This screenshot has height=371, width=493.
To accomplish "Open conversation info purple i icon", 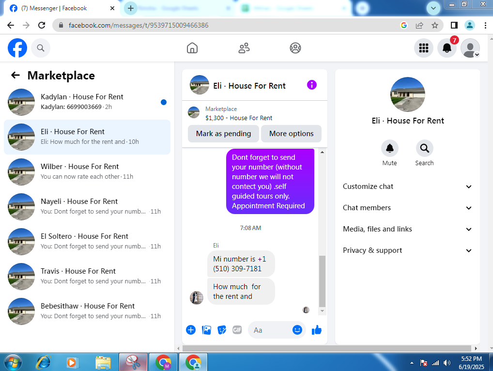I will 311,85.
